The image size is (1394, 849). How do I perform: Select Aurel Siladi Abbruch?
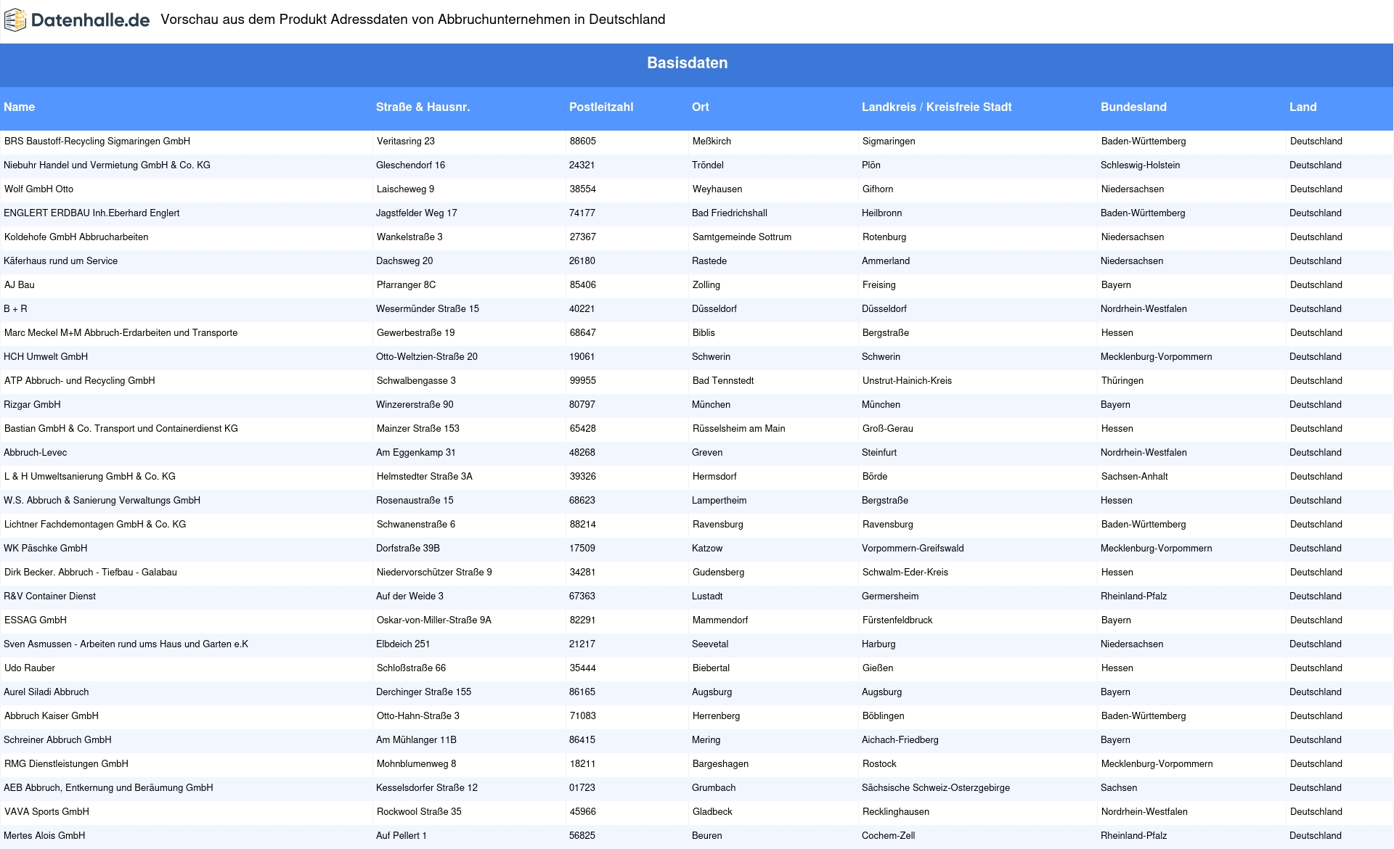point(46,692)
